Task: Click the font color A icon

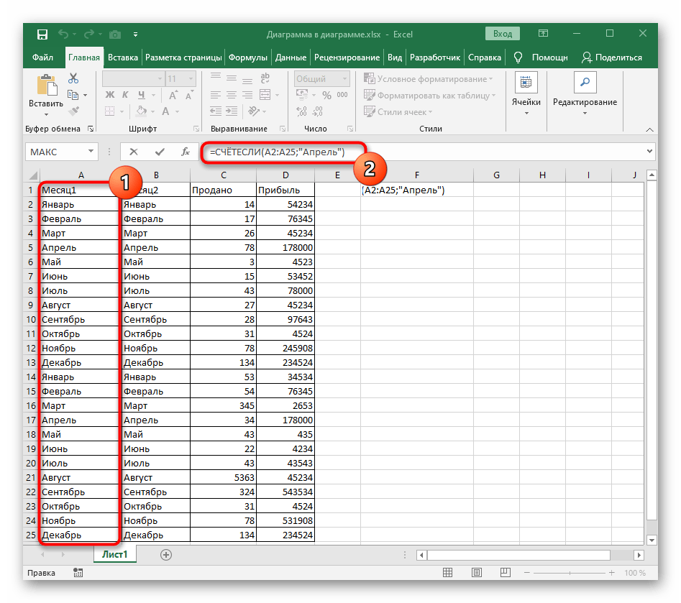Action: click(165, 111)
